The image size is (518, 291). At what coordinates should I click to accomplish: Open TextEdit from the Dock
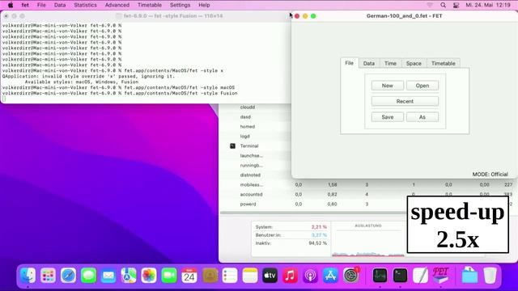click(420, 275)
